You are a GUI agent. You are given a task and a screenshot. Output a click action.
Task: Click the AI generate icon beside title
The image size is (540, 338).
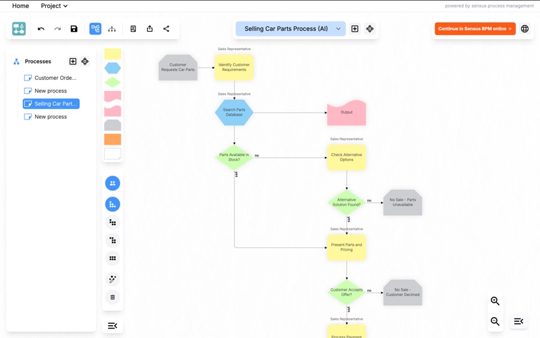point(370,28)
